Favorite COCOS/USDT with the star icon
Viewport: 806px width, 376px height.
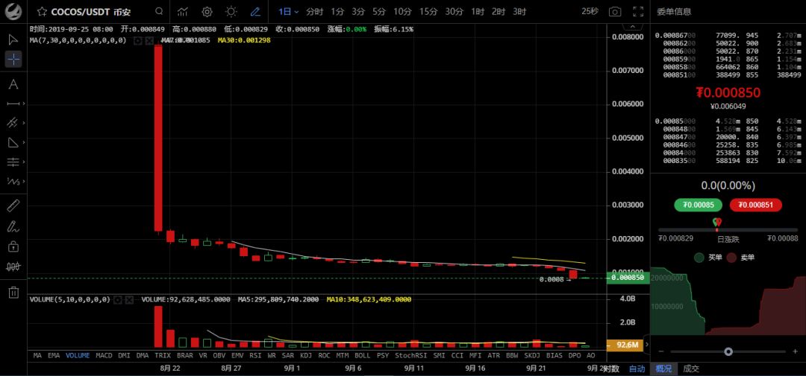click(42, 11)
